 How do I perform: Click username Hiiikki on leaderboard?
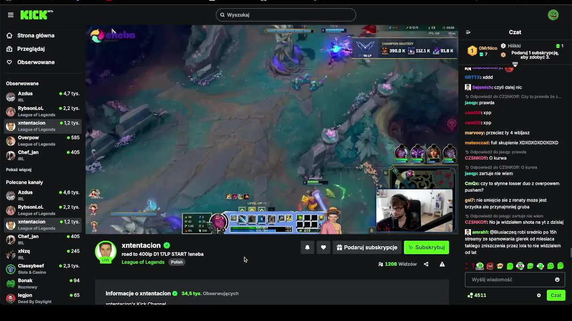pos(514,46)
